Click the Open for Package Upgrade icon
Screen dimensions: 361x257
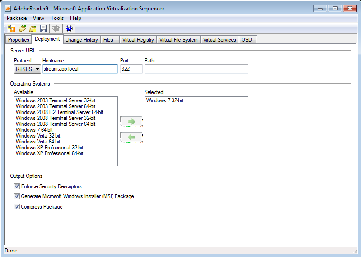click(33, 29)
